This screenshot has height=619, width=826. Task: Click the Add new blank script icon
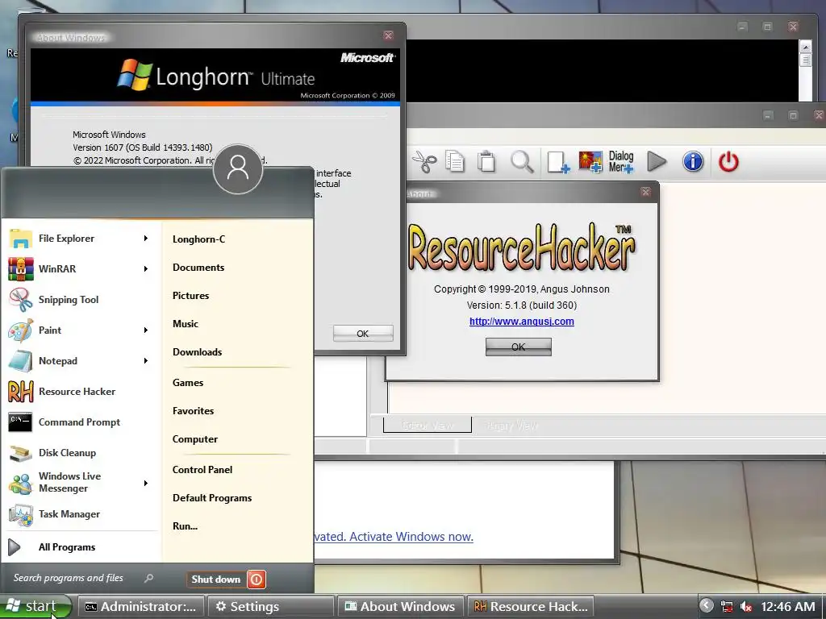[558, 161]
